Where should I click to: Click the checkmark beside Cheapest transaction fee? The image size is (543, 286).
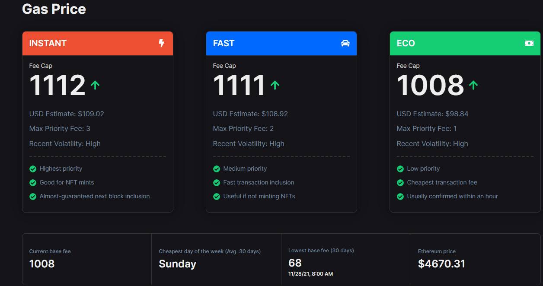click(x=400, y=183)
